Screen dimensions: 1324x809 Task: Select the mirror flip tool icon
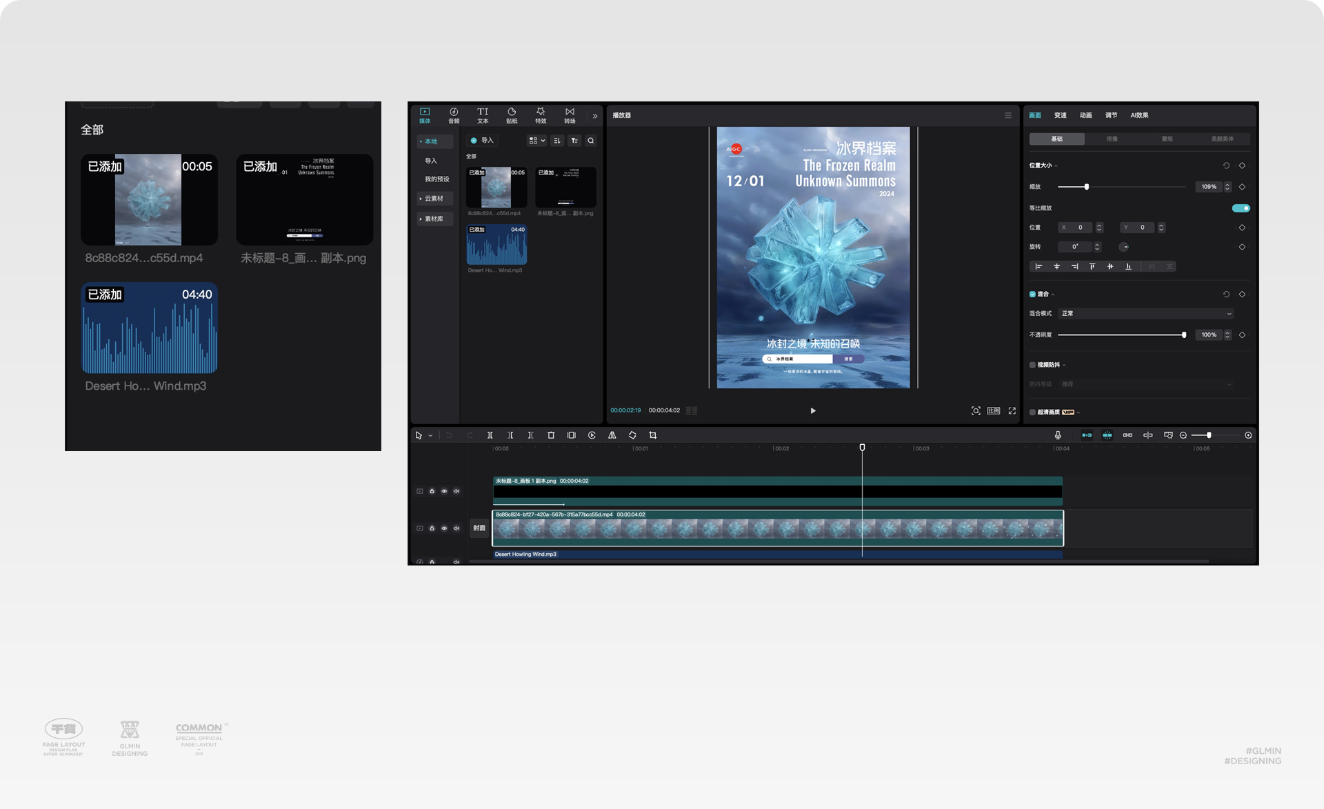tap(612, 435)
